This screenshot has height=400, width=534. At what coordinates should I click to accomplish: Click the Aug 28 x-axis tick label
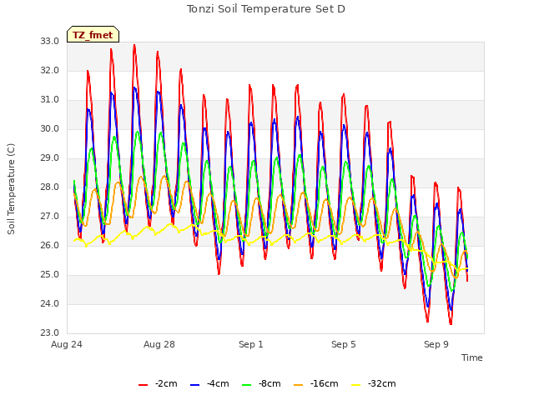click(x=159, y=344)
